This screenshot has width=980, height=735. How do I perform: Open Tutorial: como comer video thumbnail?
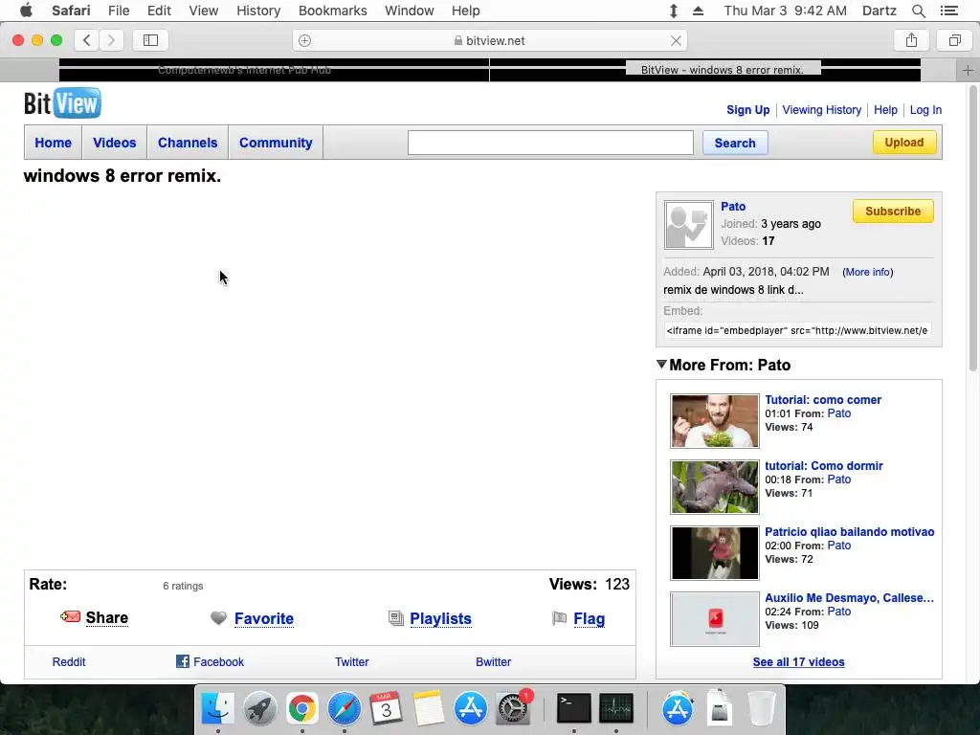[x=715, y=421]
